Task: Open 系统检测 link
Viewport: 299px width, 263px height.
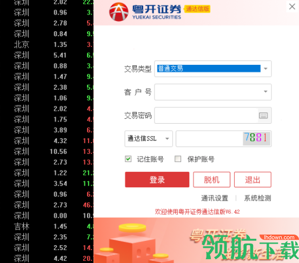Action: 257,198
